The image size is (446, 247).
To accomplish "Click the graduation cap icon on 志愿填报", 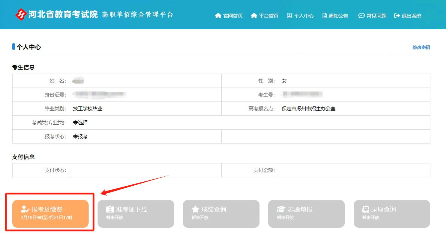I will point(281,209).
